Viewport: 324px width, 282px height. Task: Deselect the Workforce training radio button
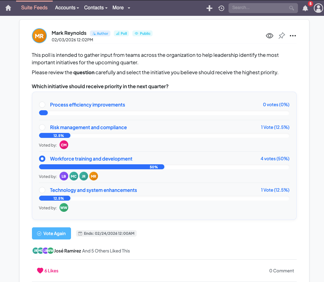42,159
